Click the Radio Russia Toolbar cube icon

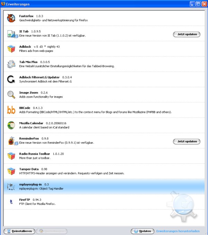click(x=11, y=156)
